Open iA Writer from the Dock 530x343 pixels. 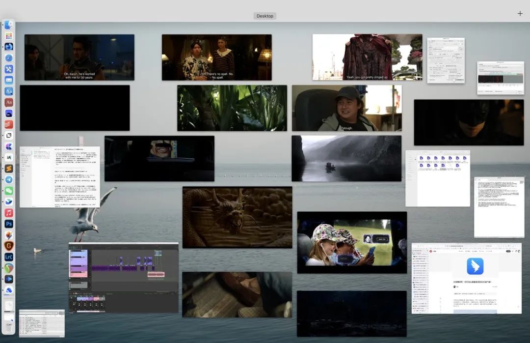[x=9, y=157]
